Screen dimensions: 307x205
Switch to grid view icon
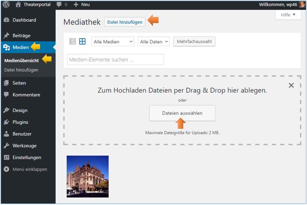tap(82, 42)
